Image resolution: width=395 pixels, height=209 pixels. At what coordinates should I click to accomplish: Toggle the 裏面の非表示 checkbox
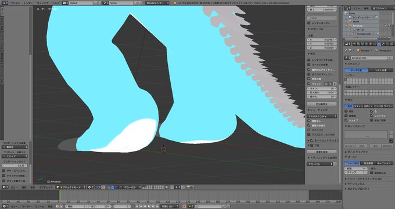pos(309,125)
